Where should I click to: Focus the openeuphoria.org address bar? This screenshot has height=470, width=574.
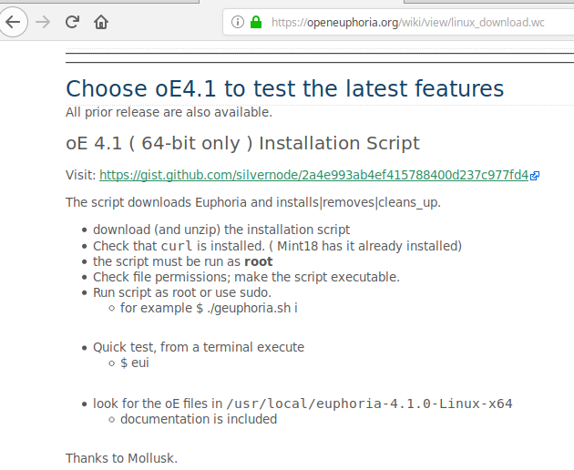[x=398, y=23]
